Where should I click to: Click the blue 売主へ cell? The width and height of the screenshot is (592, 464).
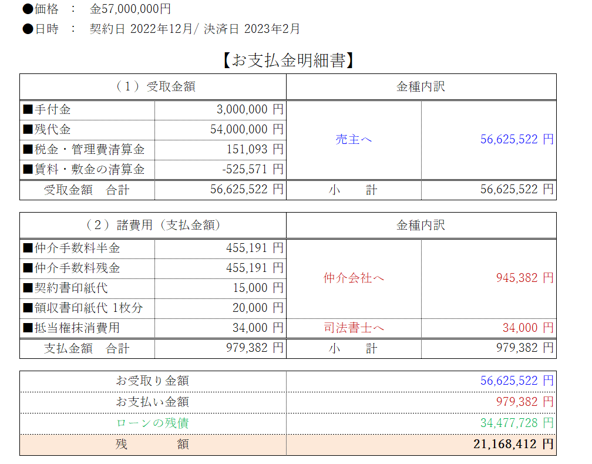pos(354,140)
